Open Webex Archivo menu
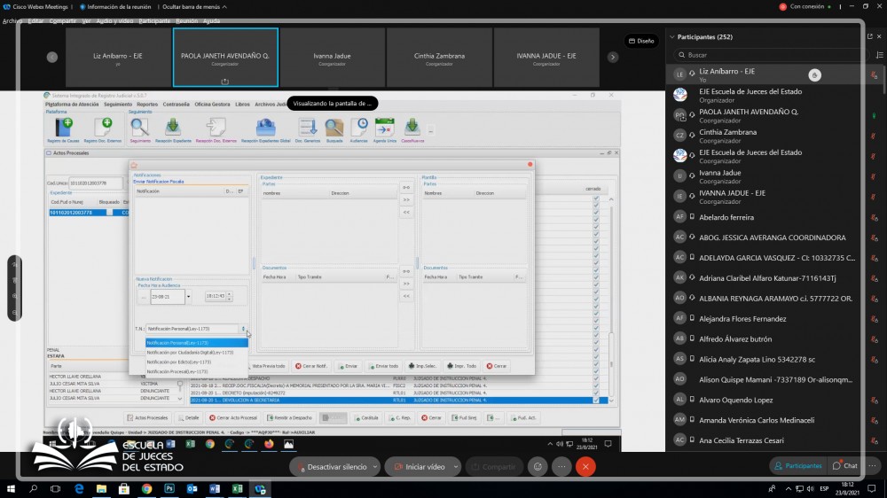The height and width of the screenshot is (498, 887). (12, 21)
